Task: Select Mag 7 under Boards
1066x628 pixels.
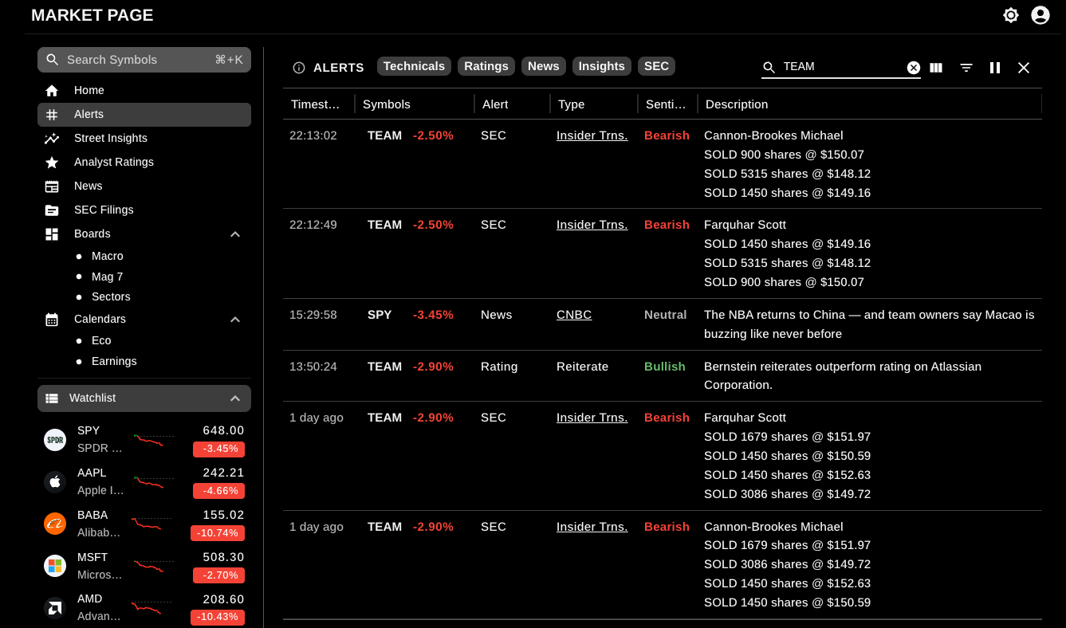Action: (x=107, y=276)
